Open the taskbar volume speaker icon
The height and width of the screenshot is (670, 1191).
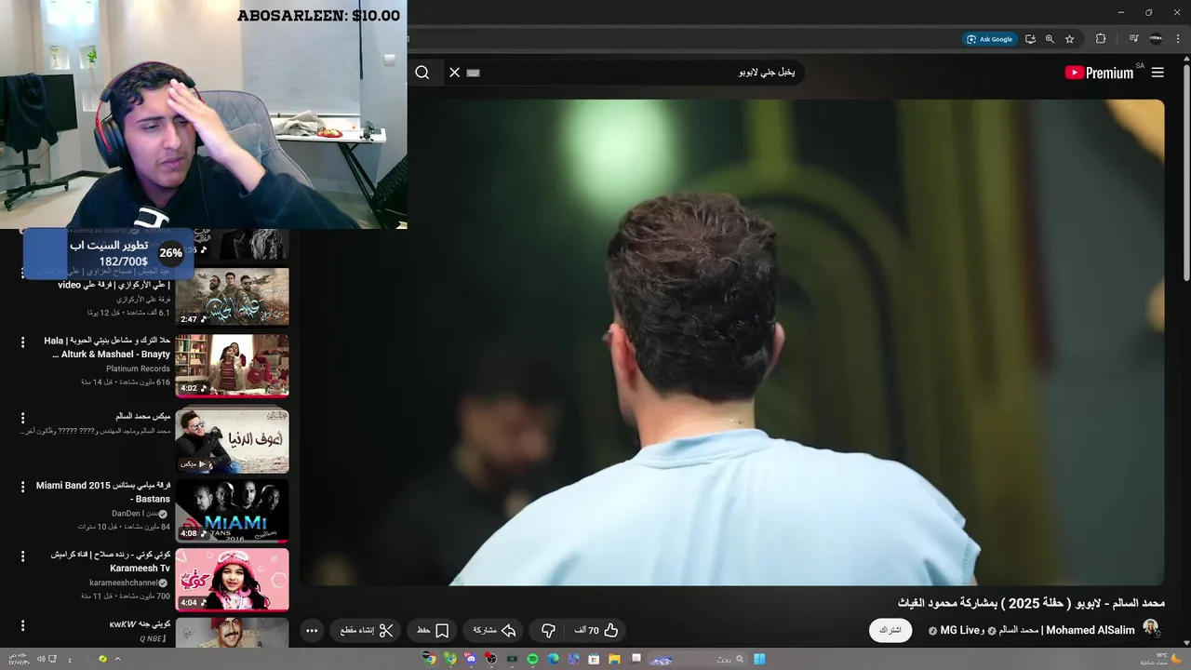pyautogui.click(x=41, y=659)
